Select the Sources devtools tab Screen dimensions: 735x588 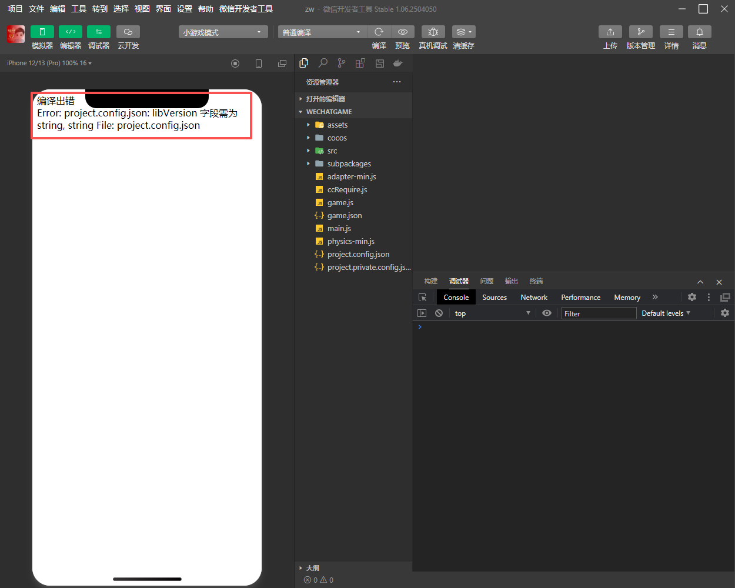pos(495,298)
